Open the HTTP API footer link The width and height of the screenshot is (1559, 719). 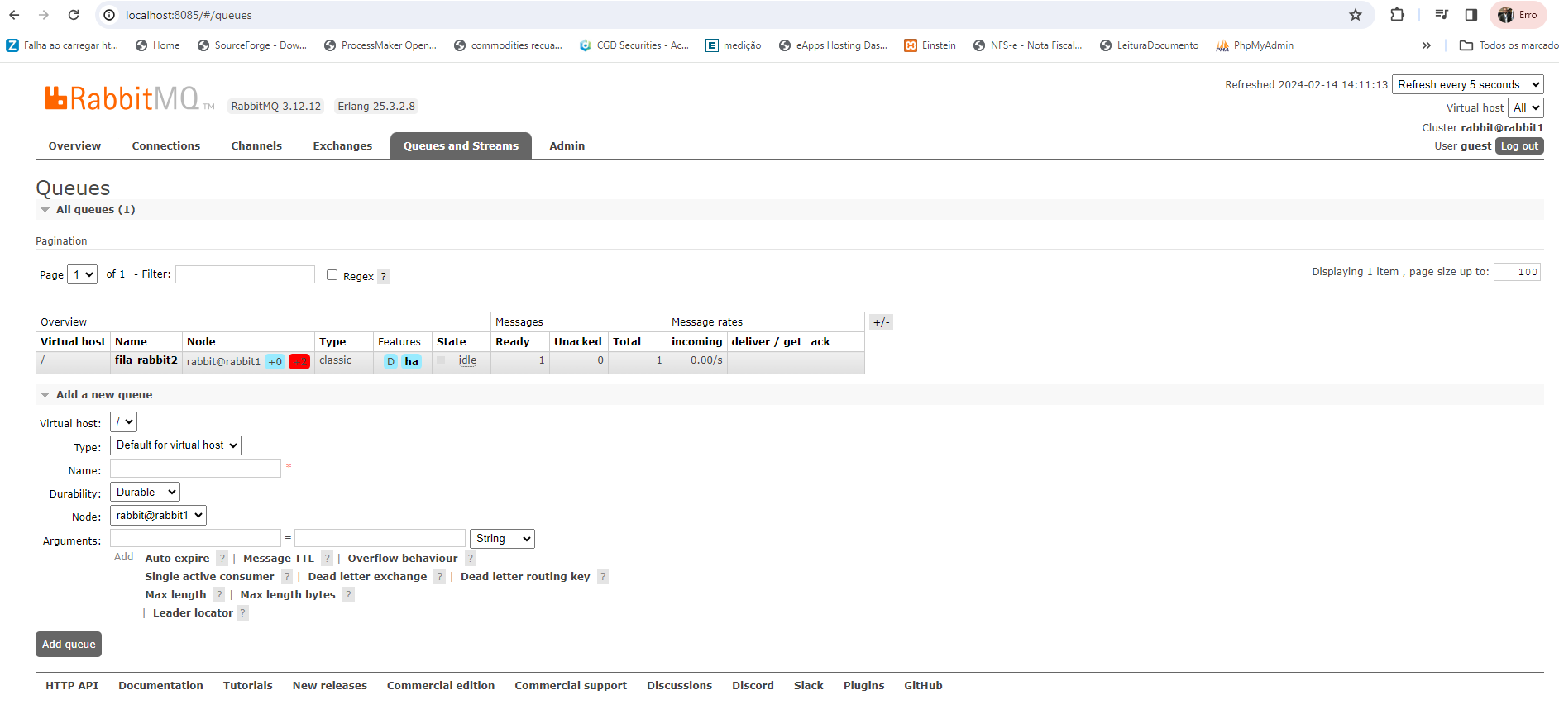click(x=72, y=686)
